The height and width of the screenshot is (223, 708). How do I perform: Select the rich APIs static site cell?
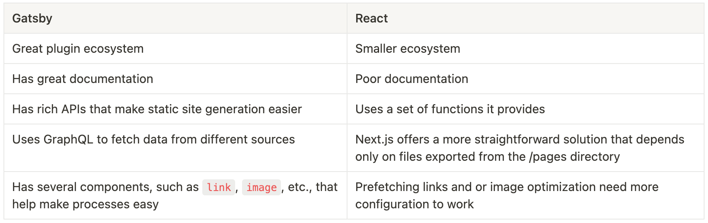(x=175, y=109)
